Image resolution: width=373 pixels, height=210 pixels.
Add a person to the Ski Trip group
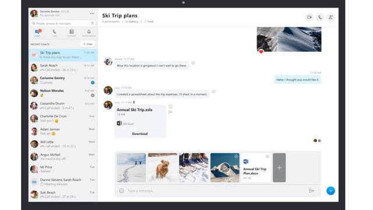pyautogui.click(x=330, y=17)
